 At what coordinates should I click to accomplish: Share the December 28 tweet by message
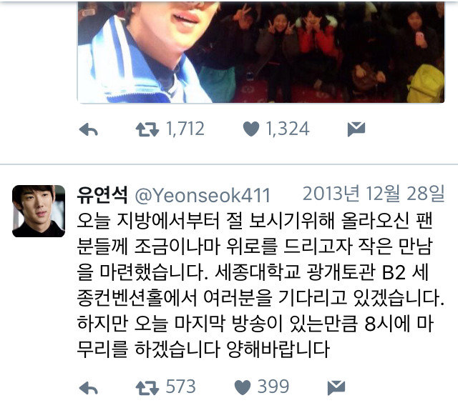point(336,388)
